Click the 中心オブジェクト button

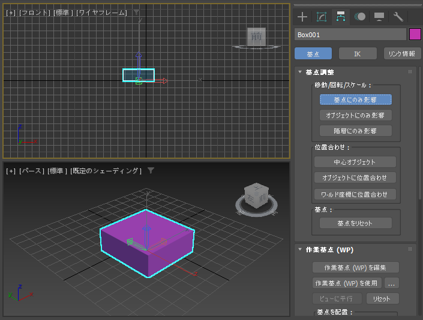click(355, 162)
